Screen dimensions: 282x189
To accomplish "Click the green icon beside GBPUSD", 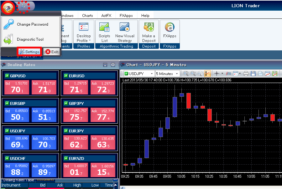I will pos(7,76).
